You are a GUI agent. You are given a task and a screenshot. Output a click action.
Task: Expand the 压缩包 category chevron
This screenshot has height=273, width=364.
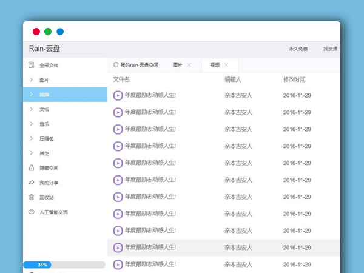pyautogui.click(x=32, y=138)
